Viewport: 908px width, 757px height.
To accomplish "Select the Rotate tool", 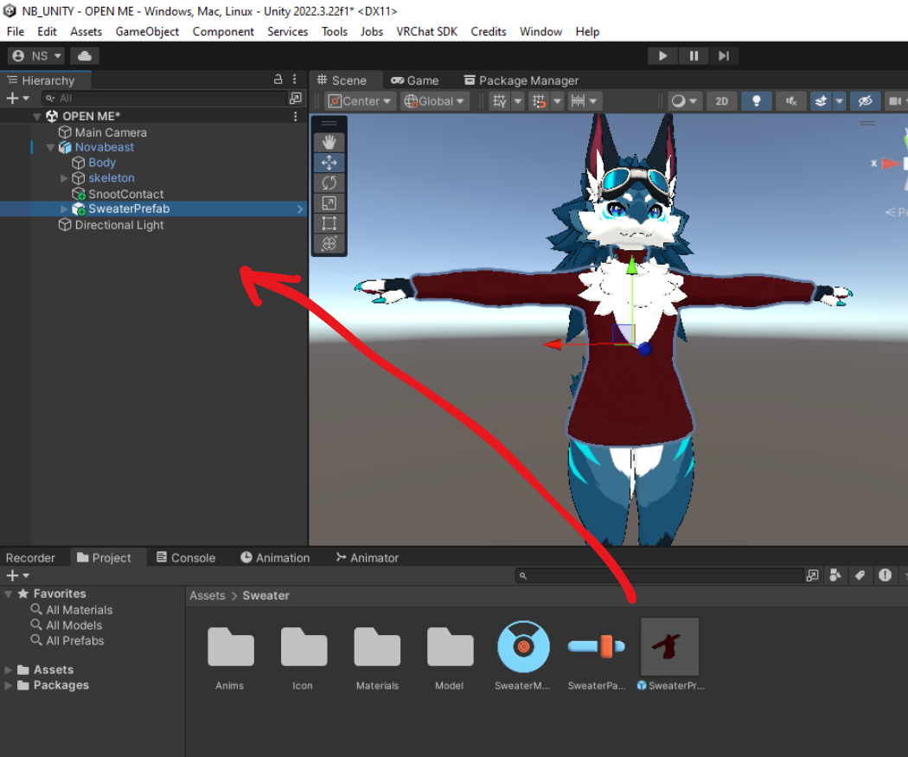I will [329, 183].
